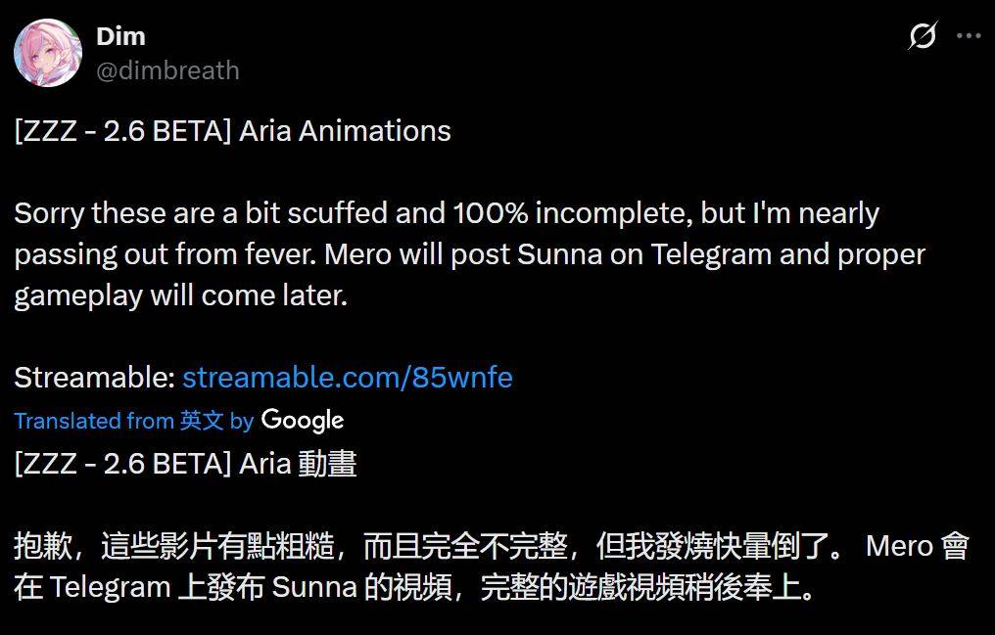Viewport: 995px width, 635px height.
Task: Open the Grok icon on the post
Action: 923,36
